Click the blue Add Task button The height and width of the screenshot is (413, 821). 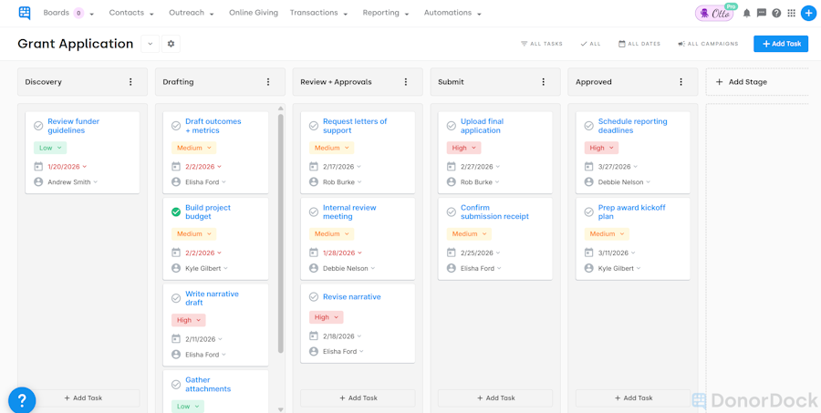coord(781,44)
